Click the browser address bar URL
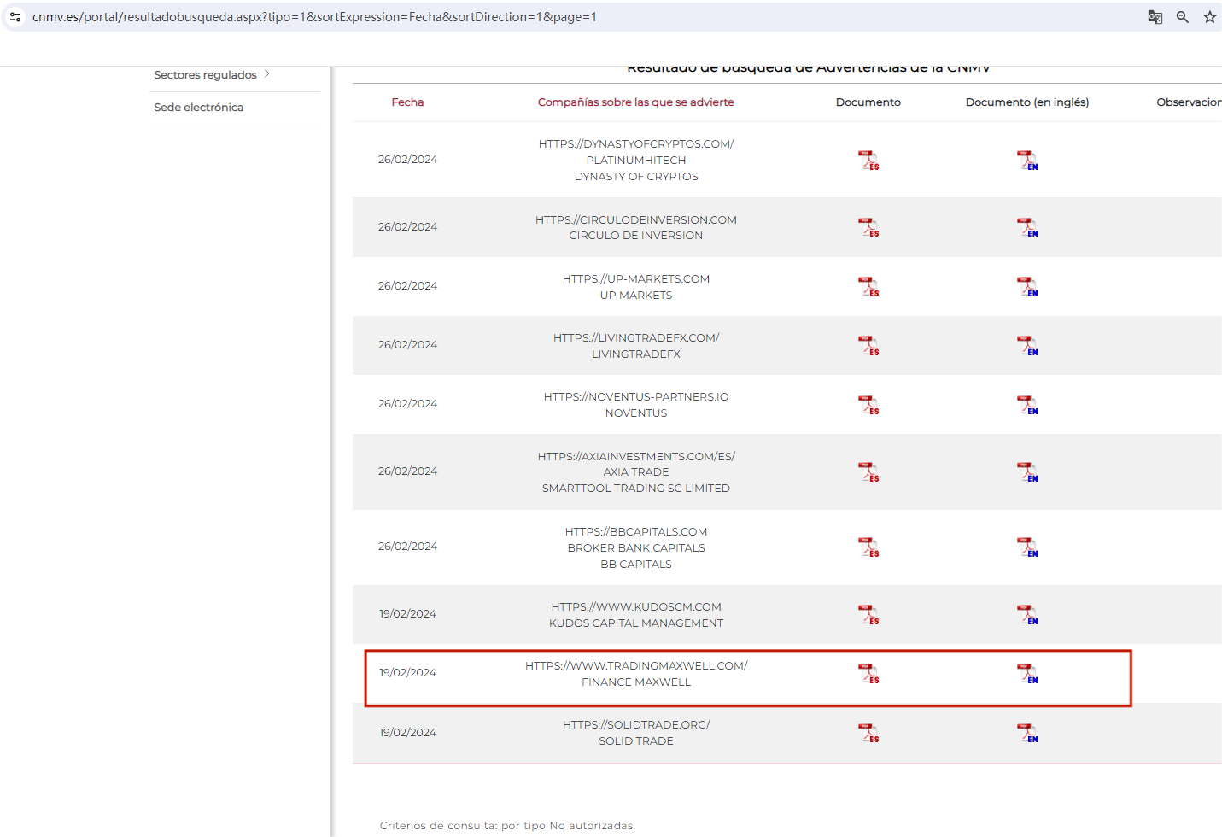 click(x=314, y=17)
